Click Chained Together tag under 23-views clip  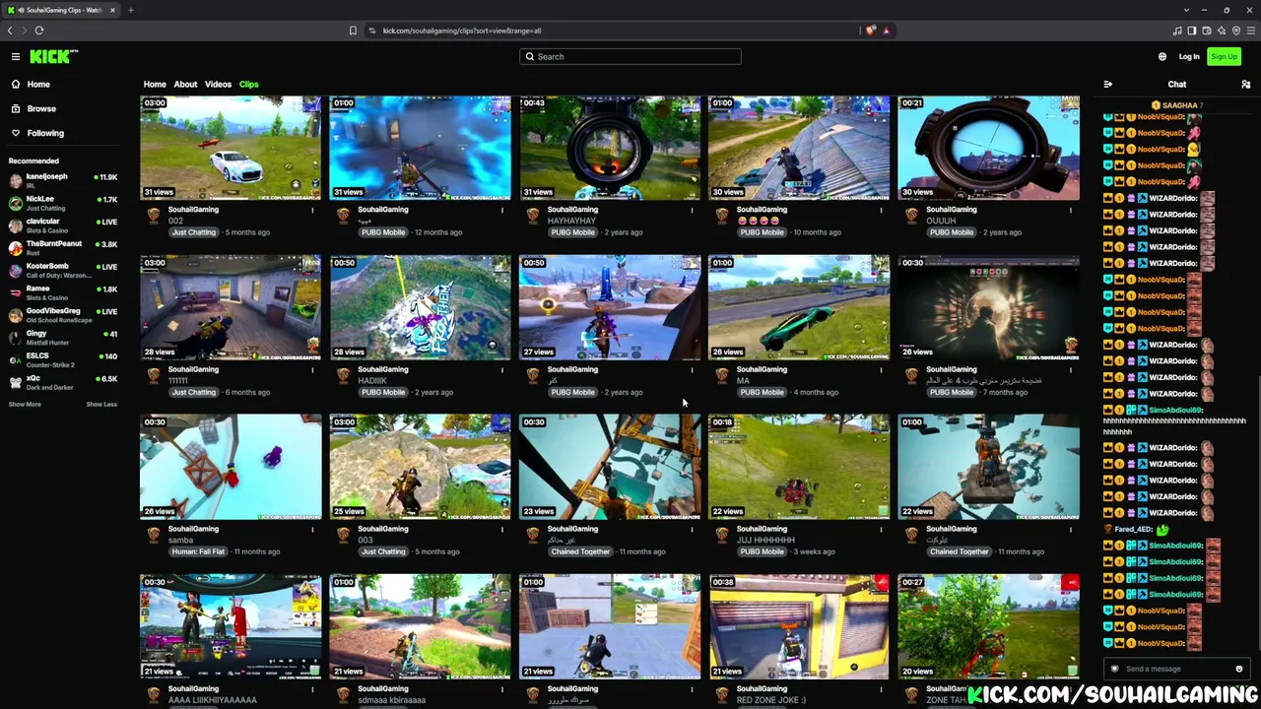580,551
